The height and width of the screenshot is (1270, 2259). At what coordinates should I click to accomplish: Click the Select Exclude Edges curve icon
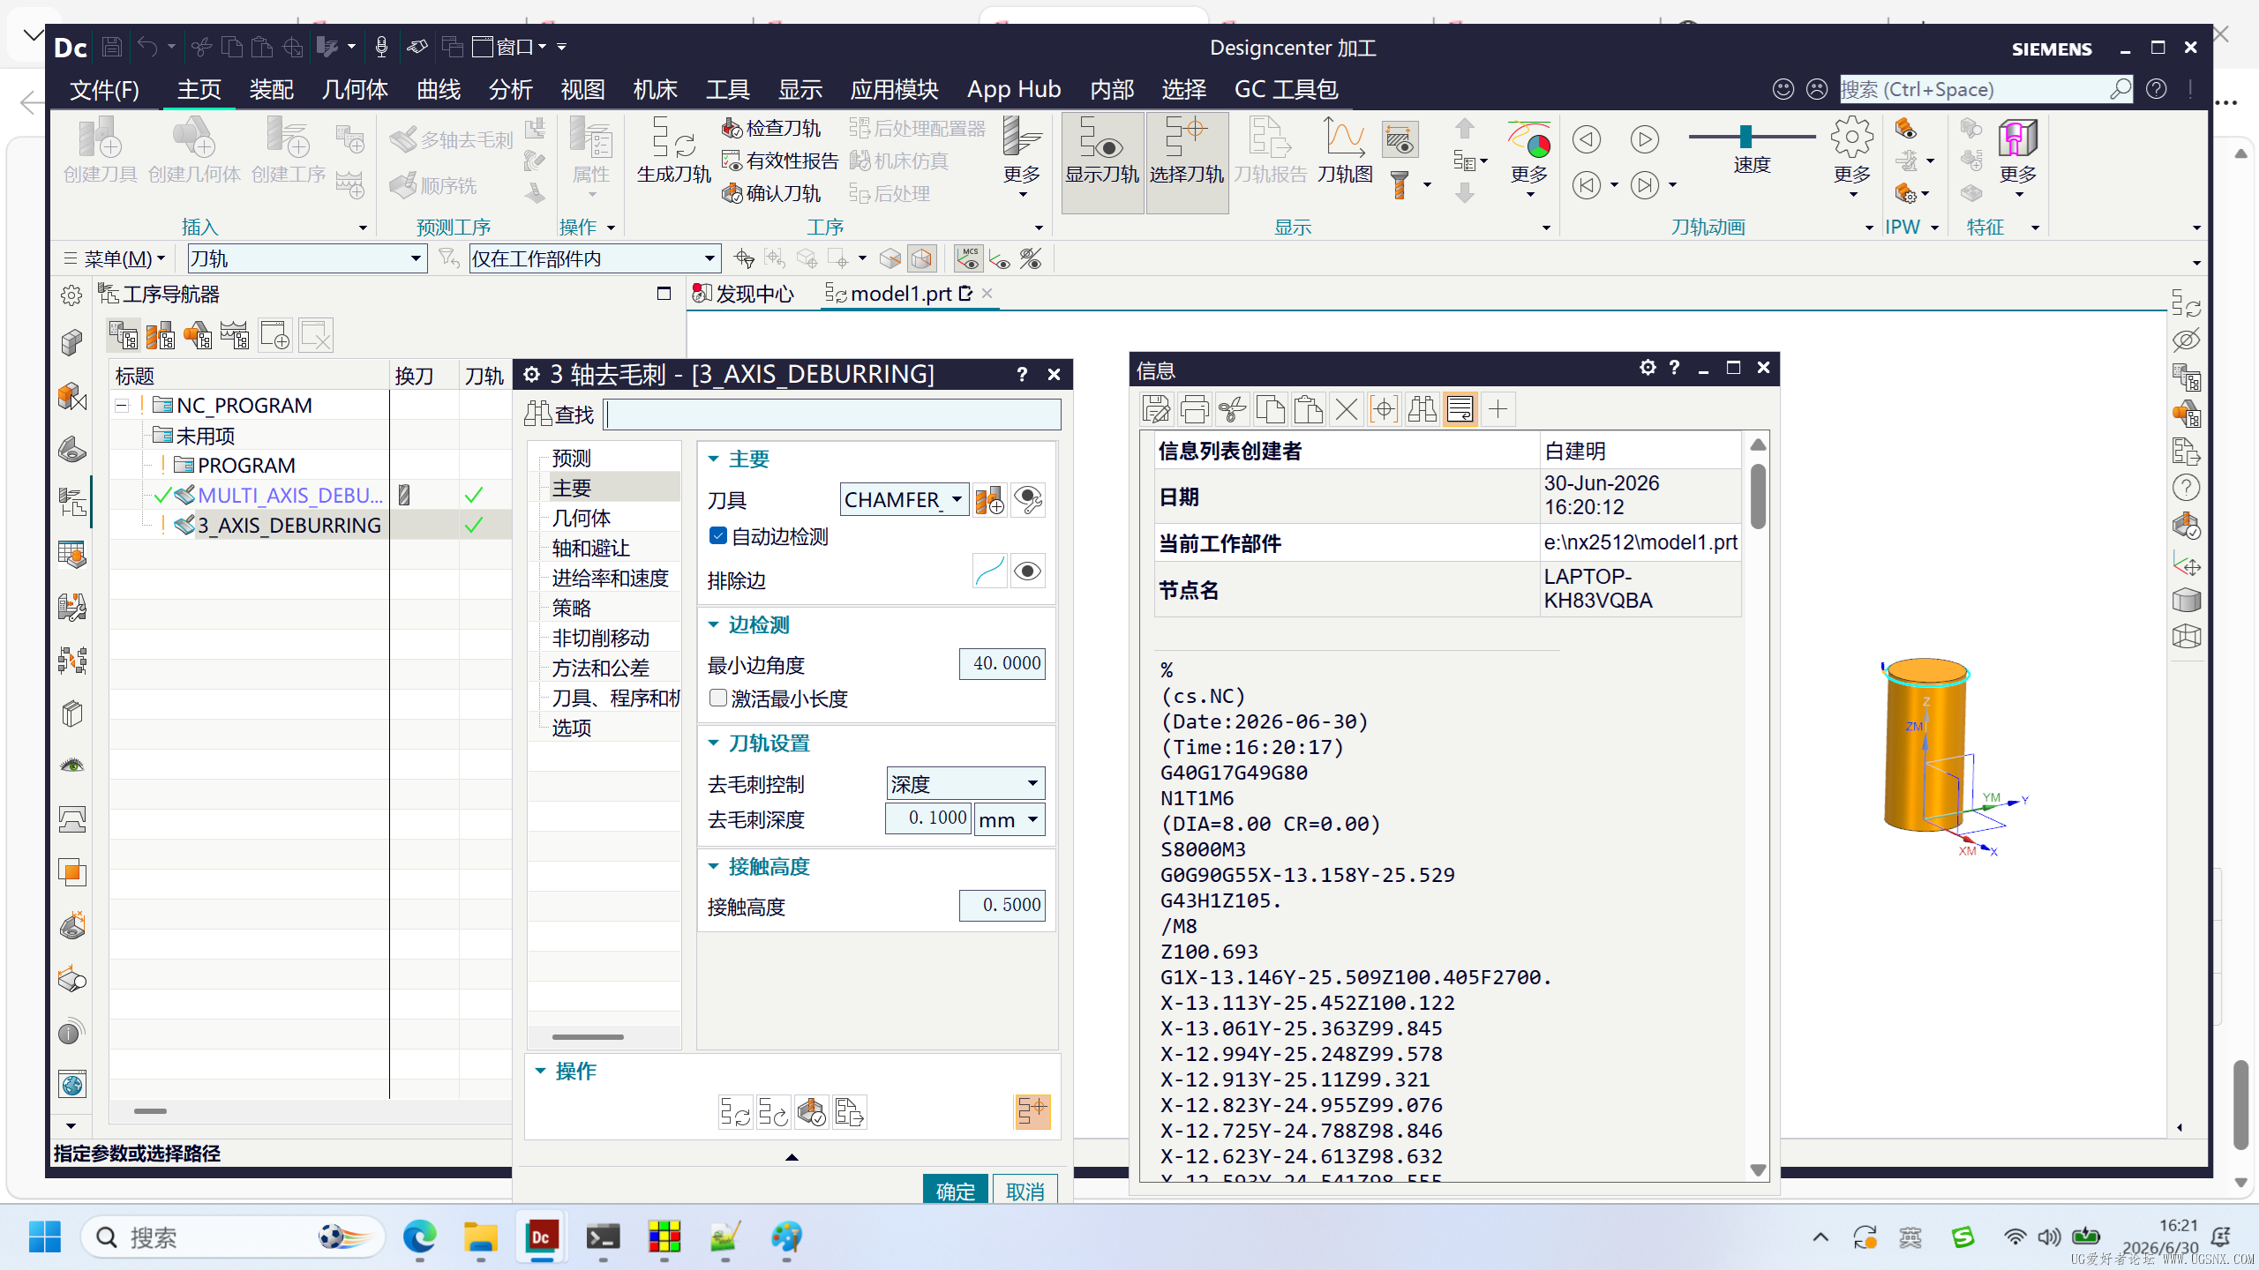pos(990,571)
